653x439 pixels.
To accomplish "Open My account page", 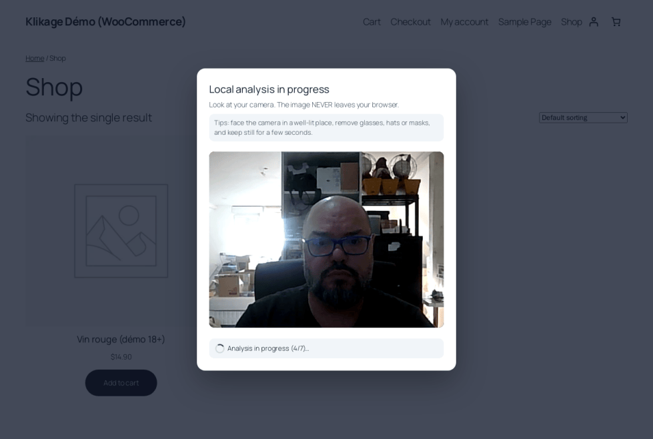I will (464, 21).
